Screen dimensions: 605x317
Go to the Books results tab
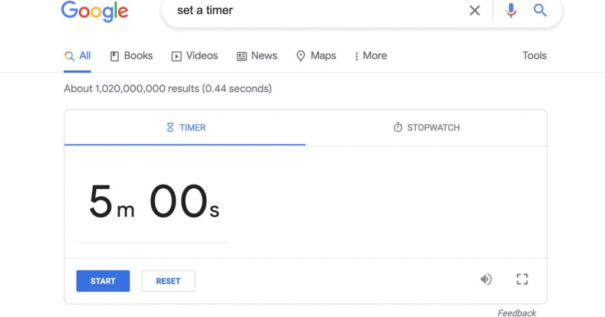(131, 56)
